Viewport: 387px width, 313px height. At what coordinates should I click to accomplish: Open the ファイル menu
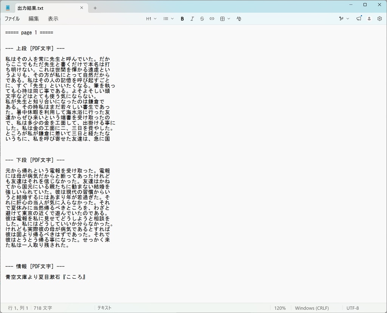coord(12,19)
